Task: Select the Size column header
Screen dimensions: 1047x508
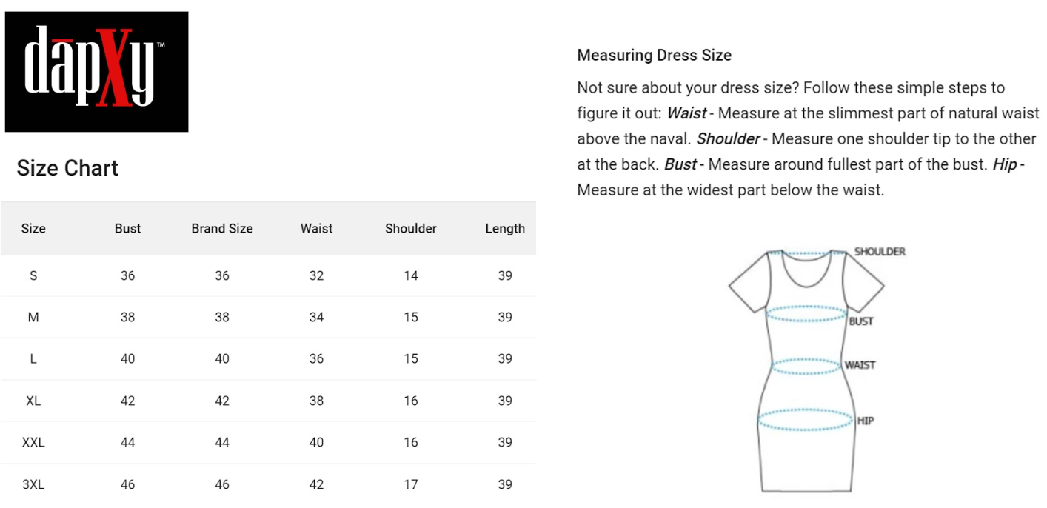Action: [x=33, y=229]
